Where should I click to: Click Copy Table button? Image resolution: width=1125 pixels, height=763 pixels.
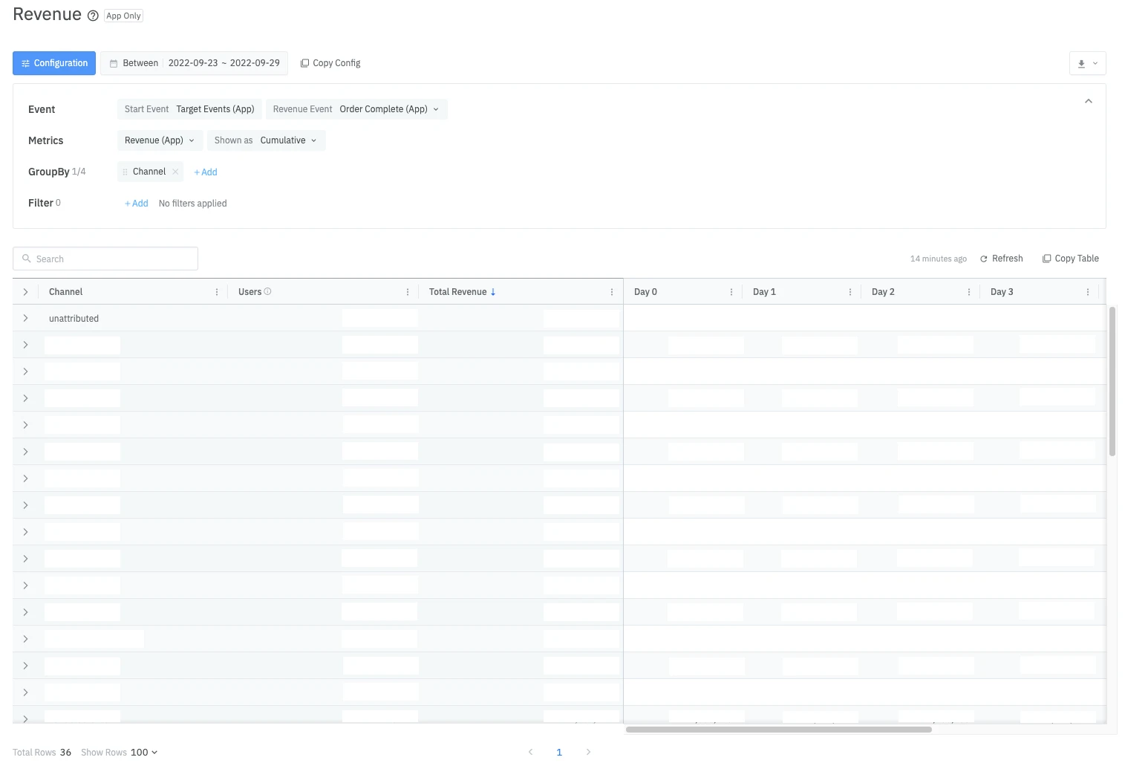1070,259
